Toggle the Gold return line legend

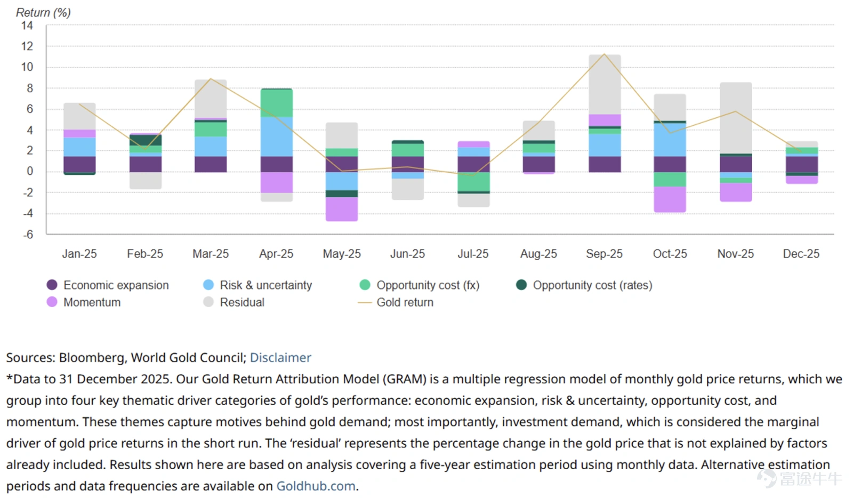396,302
